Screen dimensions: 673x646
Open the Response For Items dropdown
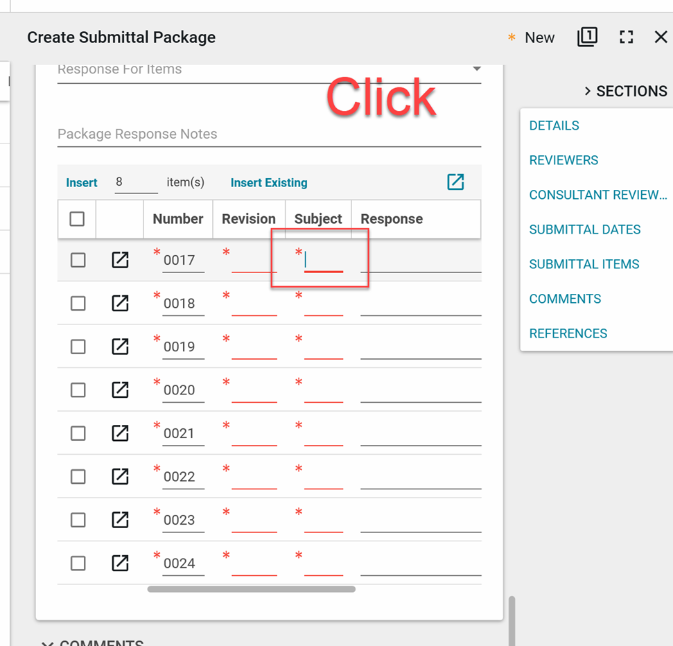tap(476, 69)
